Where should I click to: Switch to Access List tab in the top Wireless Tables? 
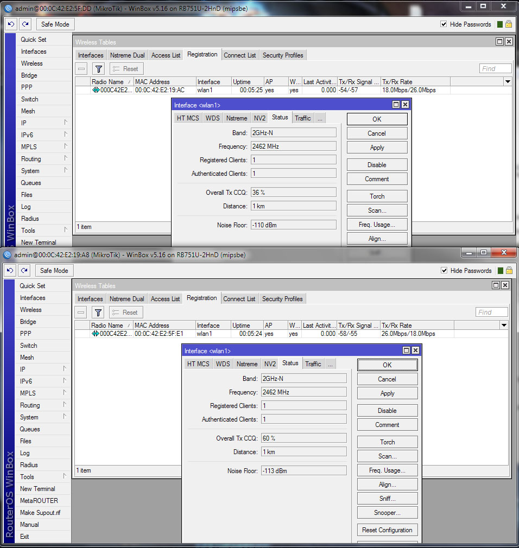pos(166,55)
